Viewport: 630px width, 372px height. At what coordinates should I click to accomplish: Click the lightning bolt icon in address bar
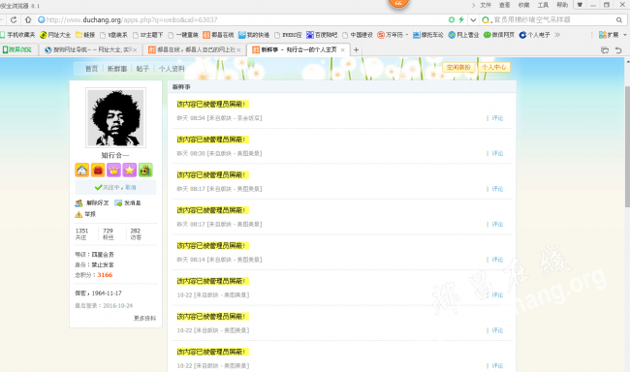[x=461, y=19]
